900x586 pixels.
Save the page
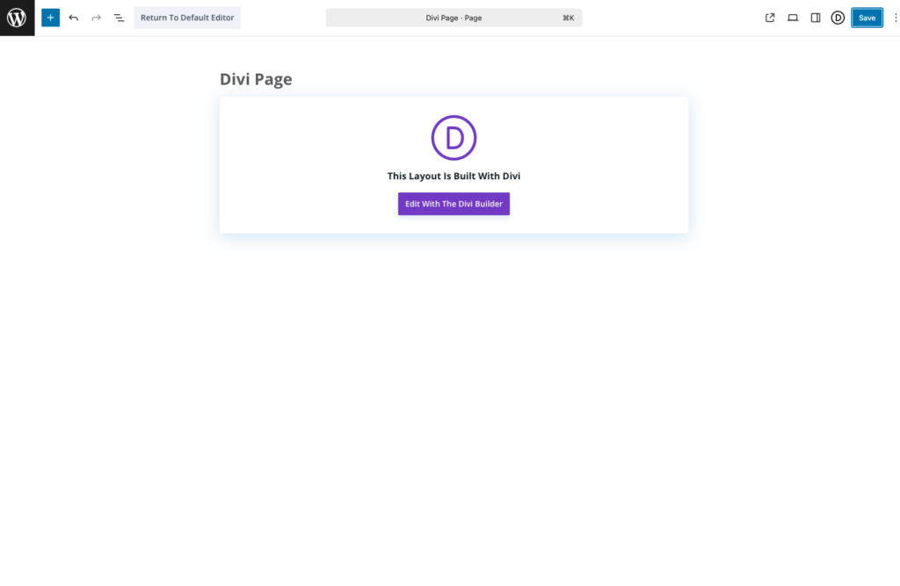pos(867,18)
